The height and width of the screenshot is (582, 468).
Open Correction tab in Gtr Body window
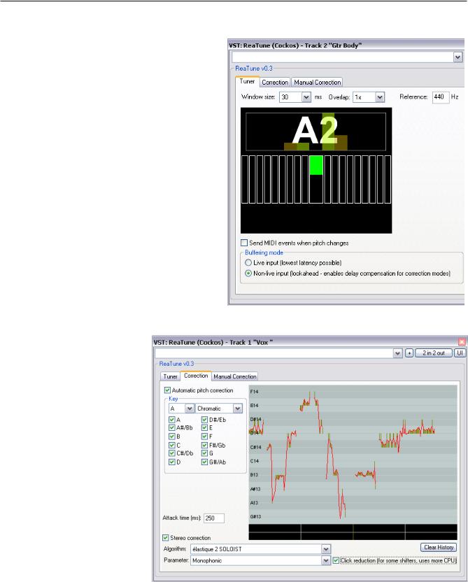coord(275,83)
